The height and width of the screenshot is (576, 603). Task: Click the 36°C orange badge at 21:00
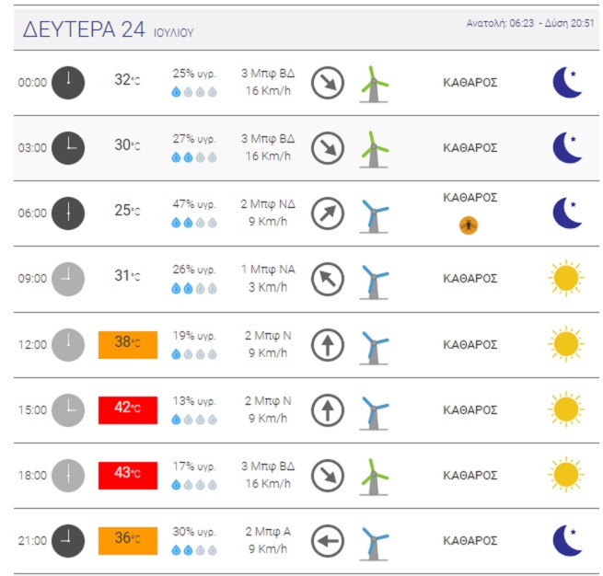128,541
